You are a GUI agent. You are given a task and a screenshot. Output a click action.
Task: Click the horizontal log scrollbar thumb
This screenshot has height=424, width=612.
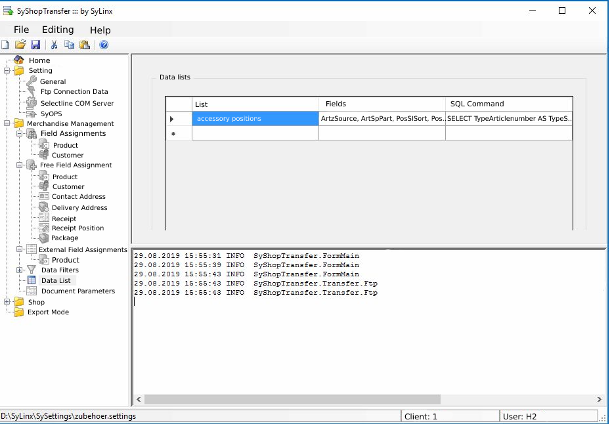coord(292,400)
